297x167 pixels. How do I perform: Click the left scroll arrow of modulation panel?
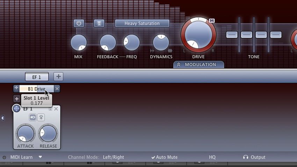2,118
